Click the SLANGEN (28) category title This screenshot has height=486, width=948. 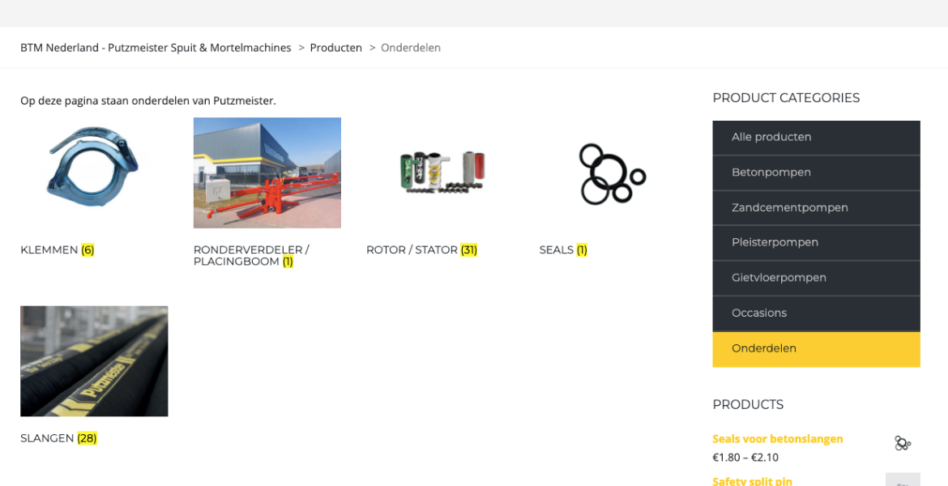[58, 438]
